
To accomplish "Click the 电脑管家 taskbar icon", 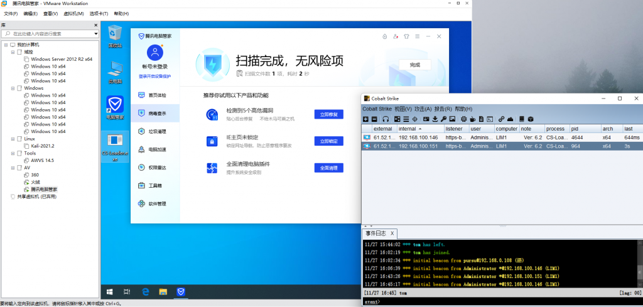I will pyautogui.click(x=181, y=292).
